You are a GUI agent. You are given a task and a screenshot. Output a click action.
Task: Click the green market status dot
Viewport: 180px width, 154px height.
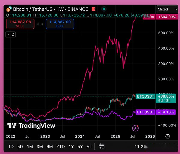(104, 9)
